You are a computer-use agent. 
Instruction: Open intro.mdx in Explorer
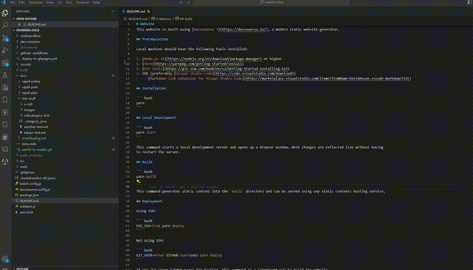click(x=29, y=144)
